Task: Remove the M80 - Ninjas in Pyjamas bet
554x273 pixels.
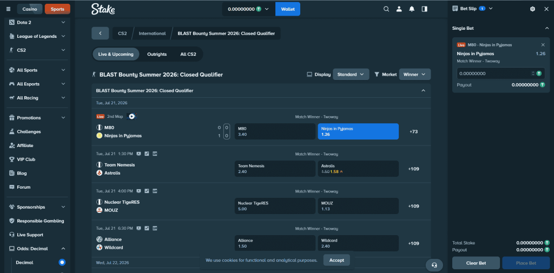Action: (543, 45)
